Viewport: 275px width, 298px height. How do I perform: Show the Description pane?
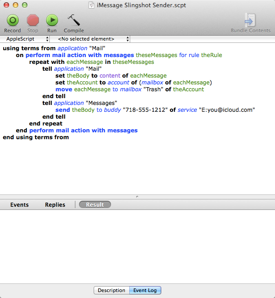[x=111, y=290]
